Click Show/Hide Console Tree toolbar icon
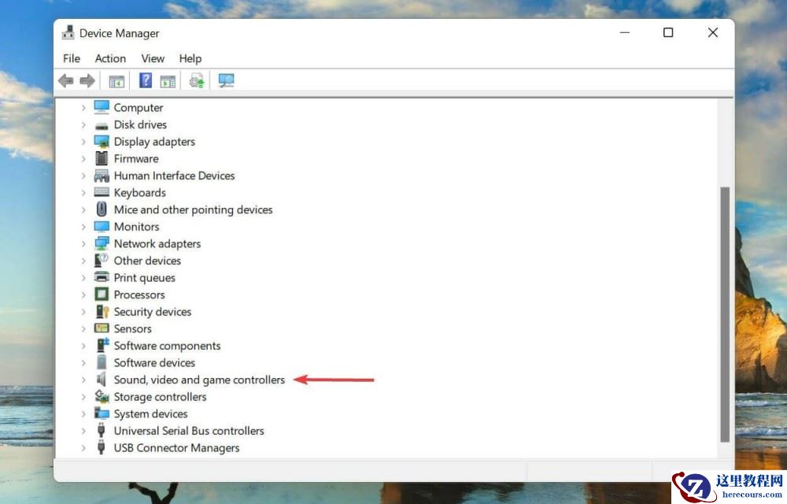This screenshot has height=504, width=787. point(116,81)
